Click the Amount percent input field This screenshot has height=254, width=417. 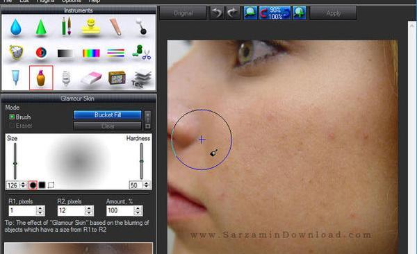(x=120, y=211)
